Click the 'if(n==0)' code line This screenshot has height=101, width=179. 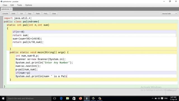click(x=18, y=32)
